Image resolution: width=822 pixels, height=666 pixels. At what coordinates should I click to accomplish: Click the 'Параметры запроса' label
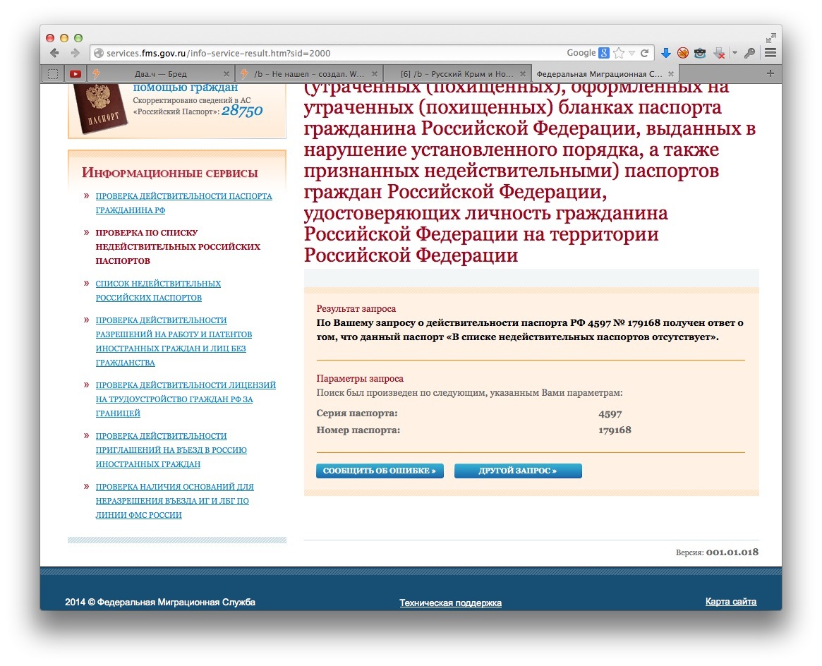(x=360, y=378)
